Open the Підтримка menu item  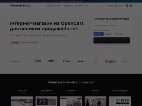point(68,6)
